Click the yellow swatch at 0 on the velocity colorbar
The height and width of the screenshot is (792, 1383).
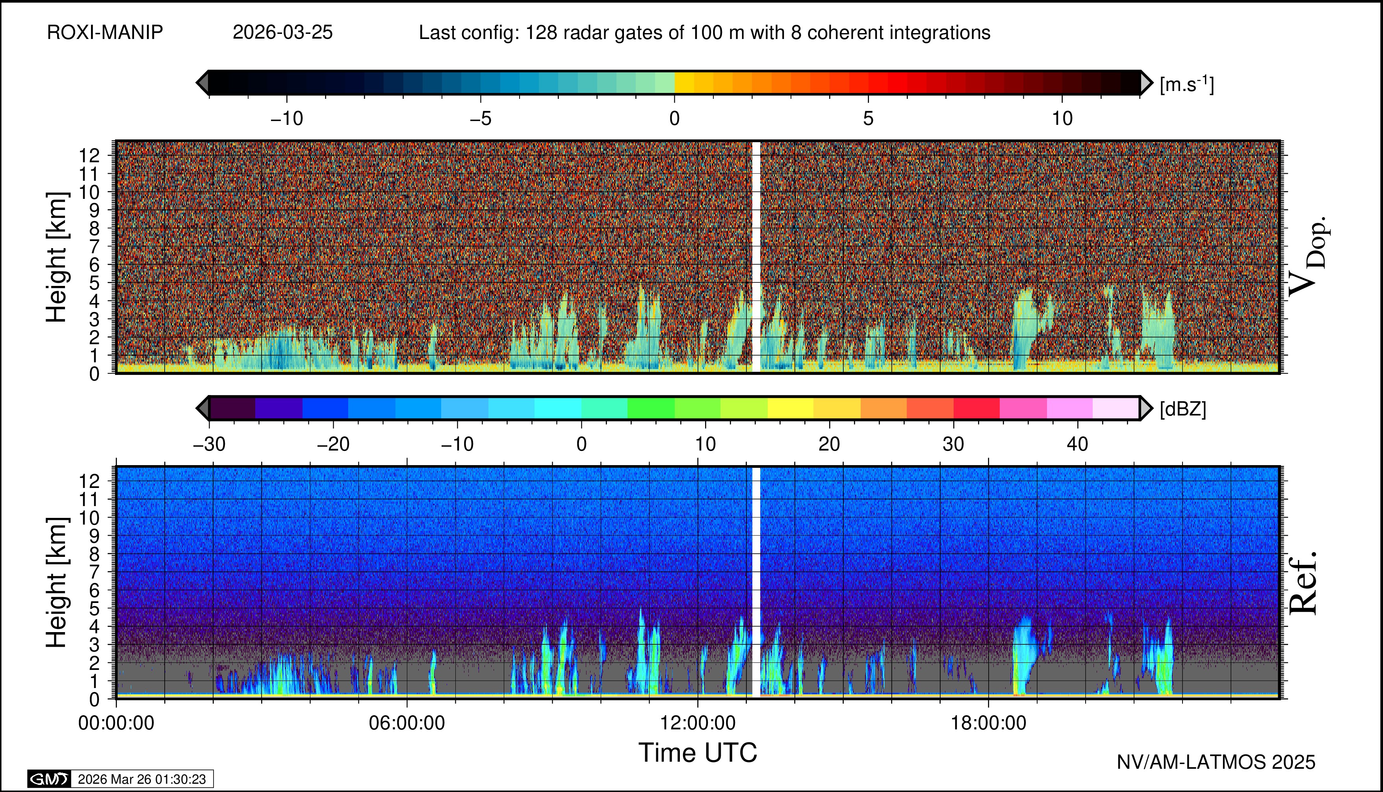(684, 83)
